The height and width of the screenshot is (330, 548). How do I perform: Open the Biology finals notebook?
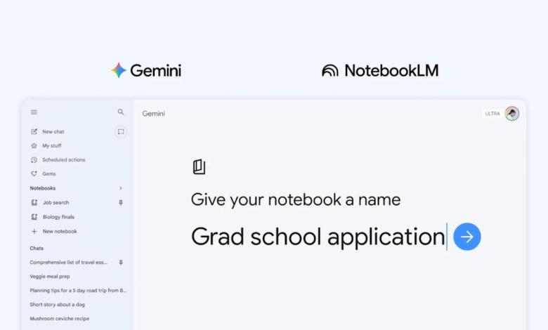point(58,217)
